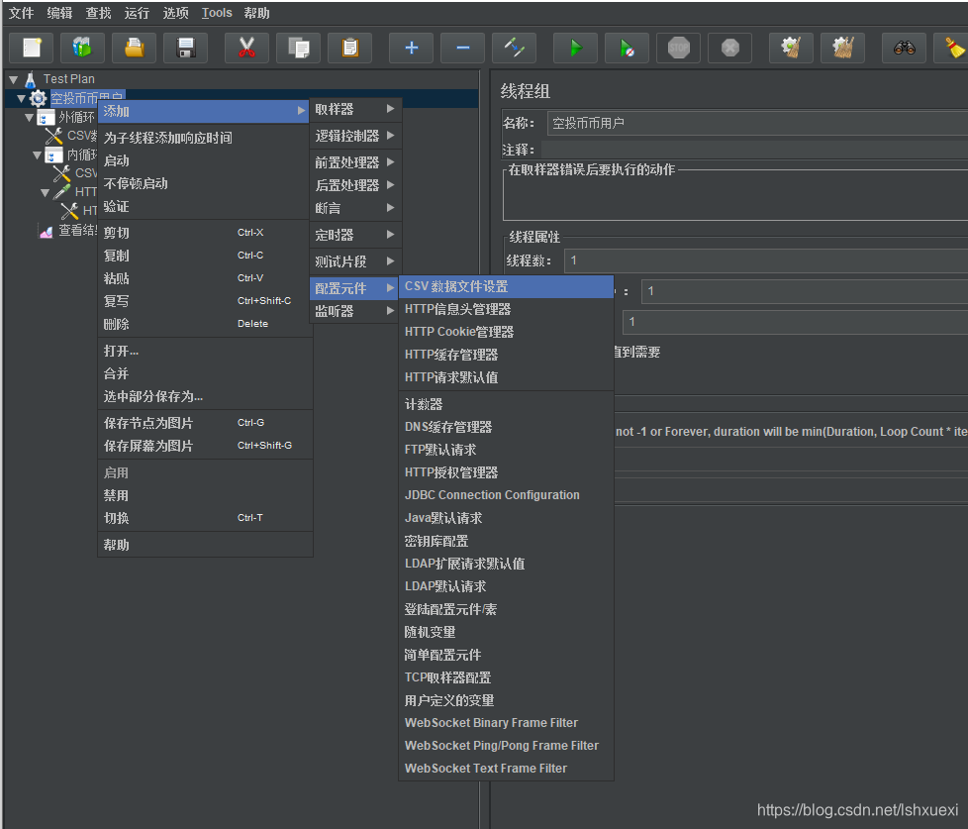Open the Tools menu

click(217, 13)
